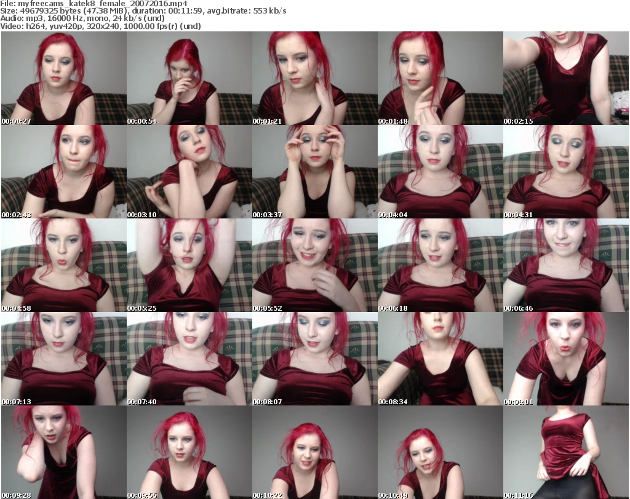Choose the frame stamped 00:06:18
The height and width of the screenshot is (499, 630).
coord(441,266)
